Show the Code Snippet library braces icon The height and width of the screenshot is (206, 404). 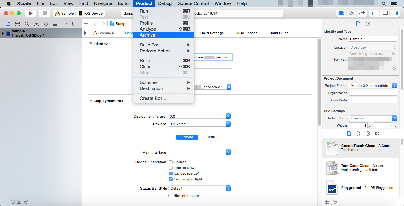[x=358, y=134]
